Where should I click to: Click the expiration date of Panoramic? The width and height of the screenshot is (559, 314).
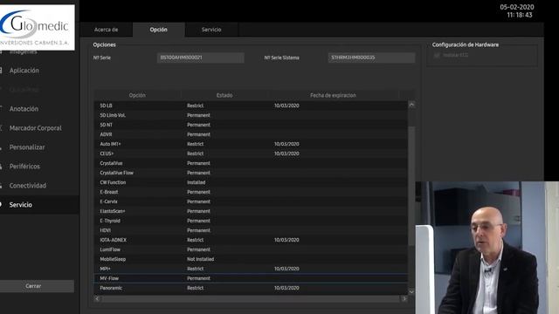(x=286, y=289)
